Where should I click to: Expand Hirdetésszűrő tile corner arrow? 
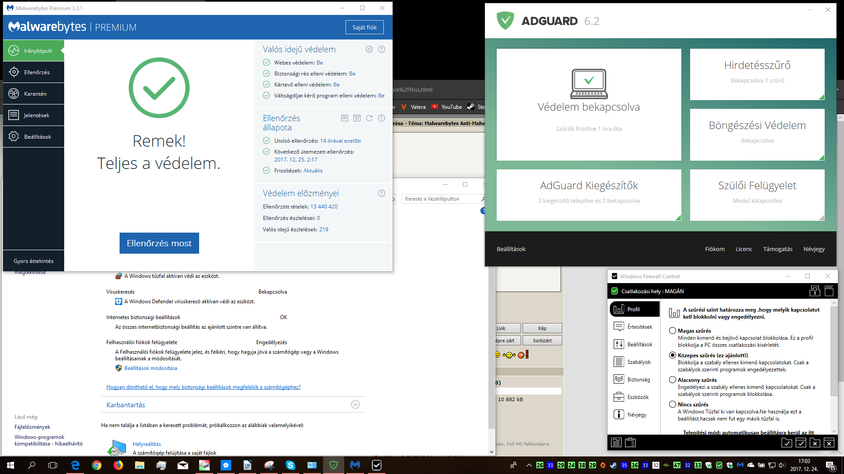[x=821, y=97]
